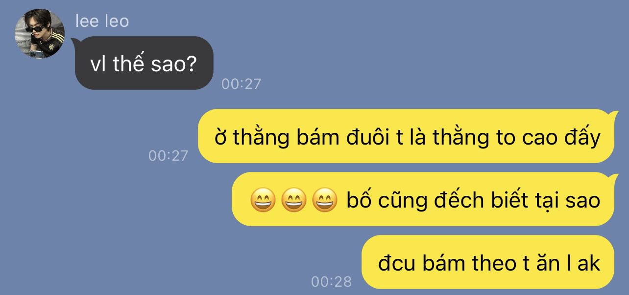Viewport: 629px width, 295px height.
Task: Open lee leo's profile picture
Action: click(40, 34)
